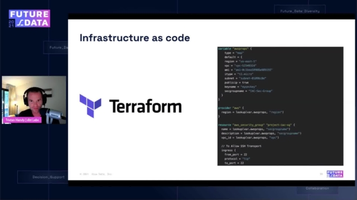Click the Decision_Support label

(x=49, y=177)
